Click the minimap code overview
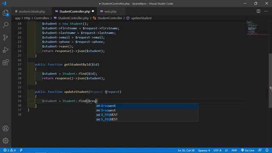Viewport: 272px width, 153px height. tap(258, 28)
